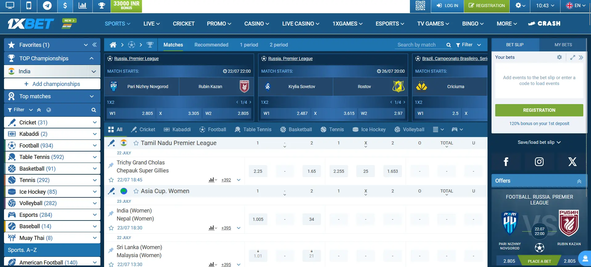
Task: Open +392 markets for Trichy match
Action: (226, 180)
